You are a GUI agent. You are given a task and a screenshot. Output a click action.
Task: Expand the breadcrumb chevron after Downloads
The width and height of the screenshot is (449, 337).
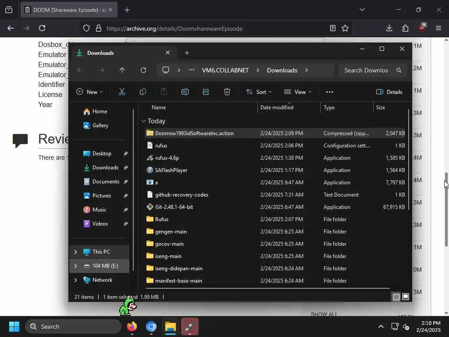306,70
